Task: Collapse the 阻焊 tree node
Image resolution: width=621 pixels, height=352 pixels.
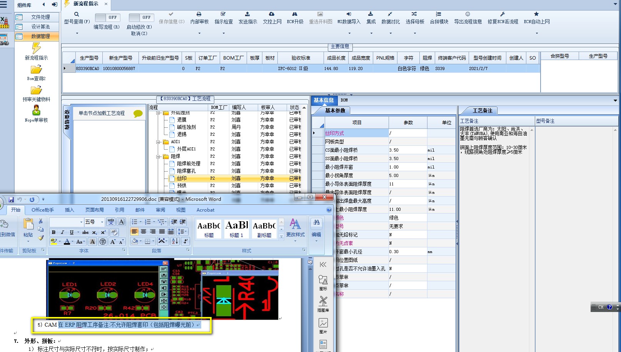Action: coord(158,157)
